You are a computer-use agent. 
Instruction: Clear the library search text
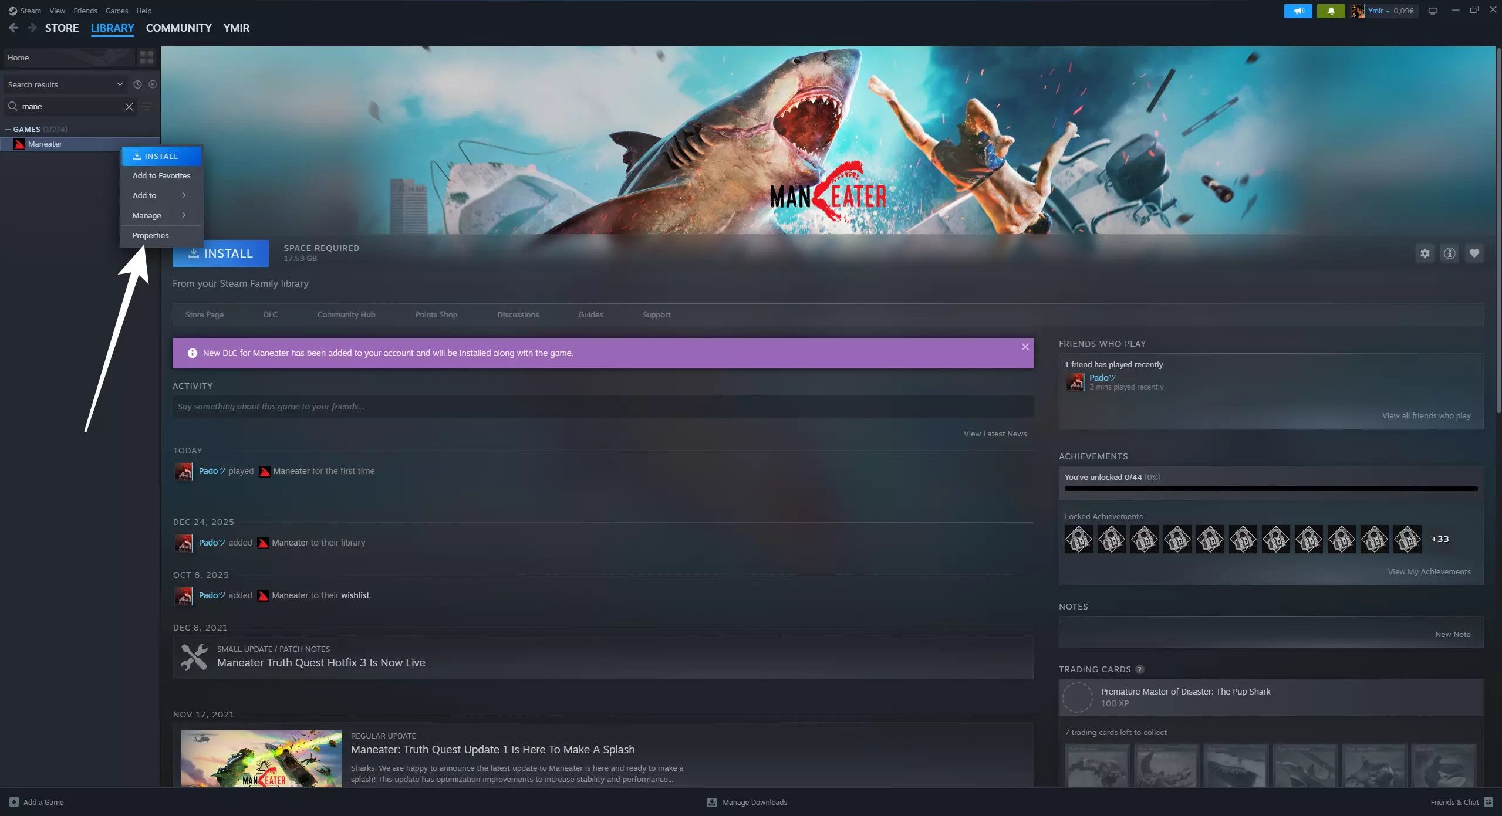click(129, 107)
